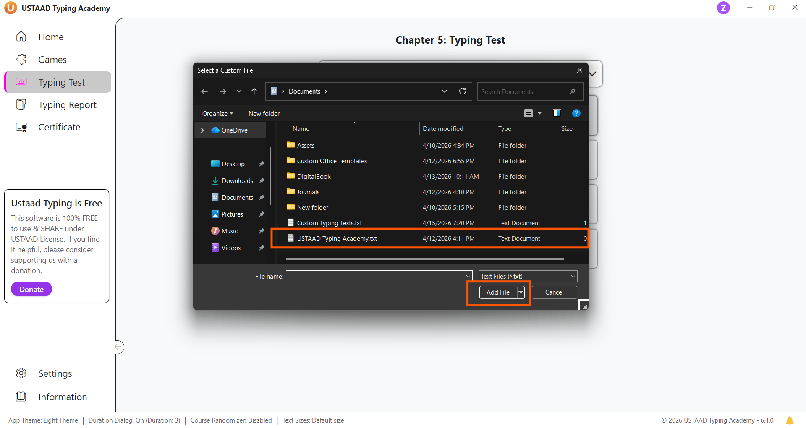
Task: Open the Games section
Action: coord(52,60)
